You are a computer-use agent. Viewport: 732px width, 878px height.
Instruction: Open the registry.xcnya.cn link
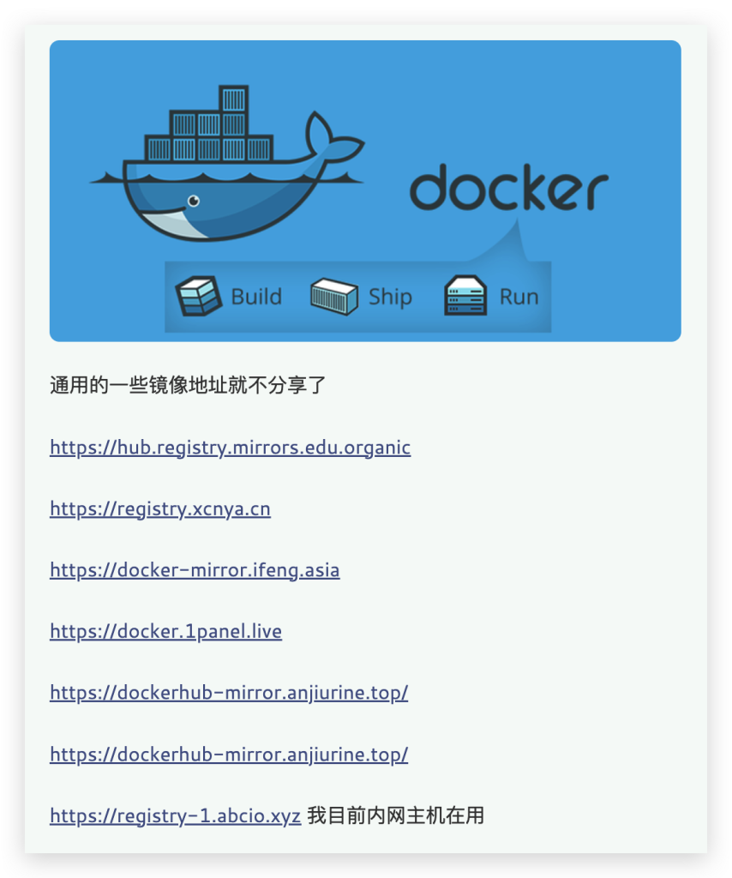[160, 509]
